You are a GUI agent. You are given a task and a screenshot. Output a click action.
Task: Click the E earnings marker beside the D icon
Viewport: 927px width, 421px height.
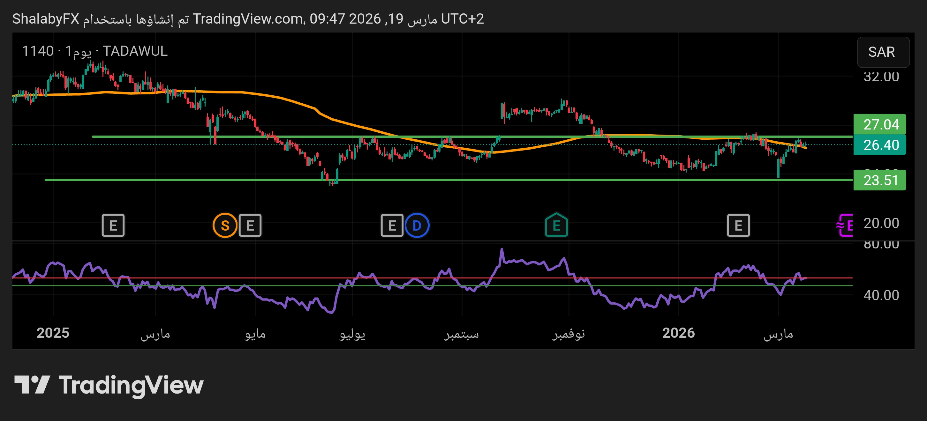(392, 225)
